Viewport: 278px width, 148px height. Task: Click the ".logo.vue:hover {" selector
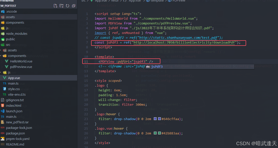111,128
